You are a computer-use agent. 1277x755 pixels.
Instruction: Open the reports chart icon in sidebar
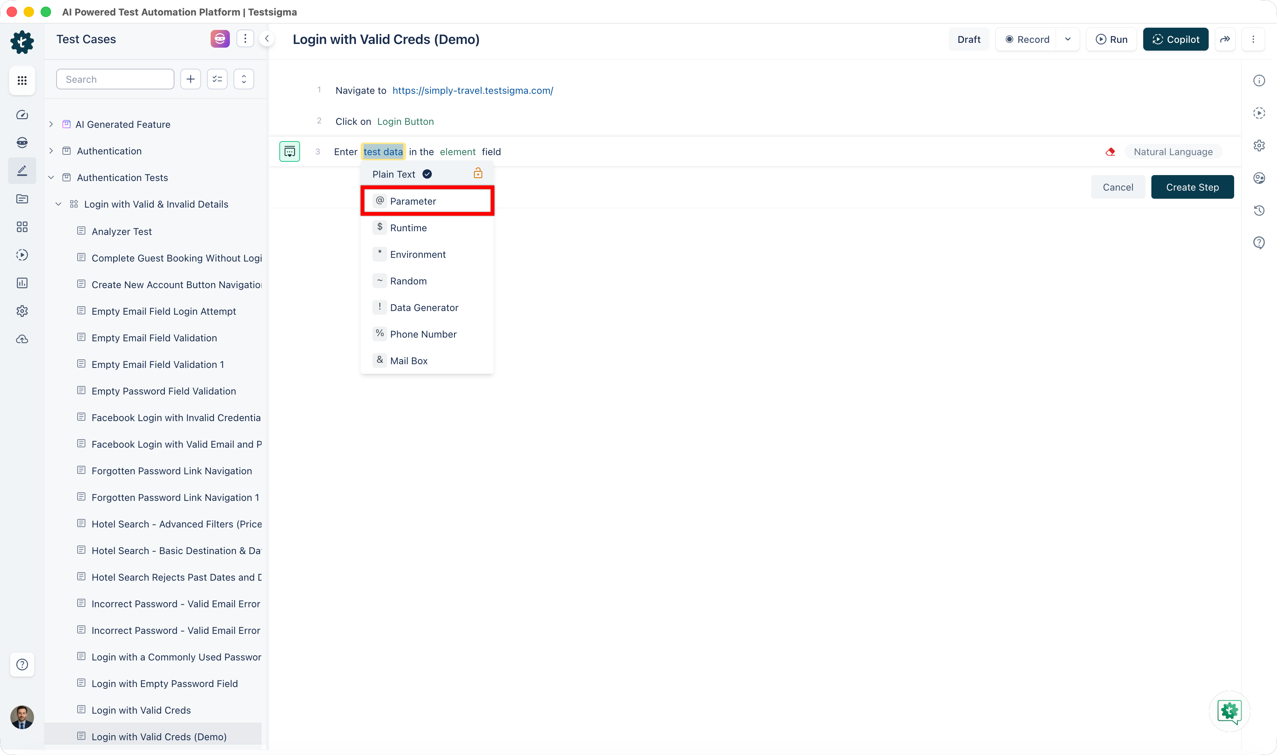(x=22, y=283)
